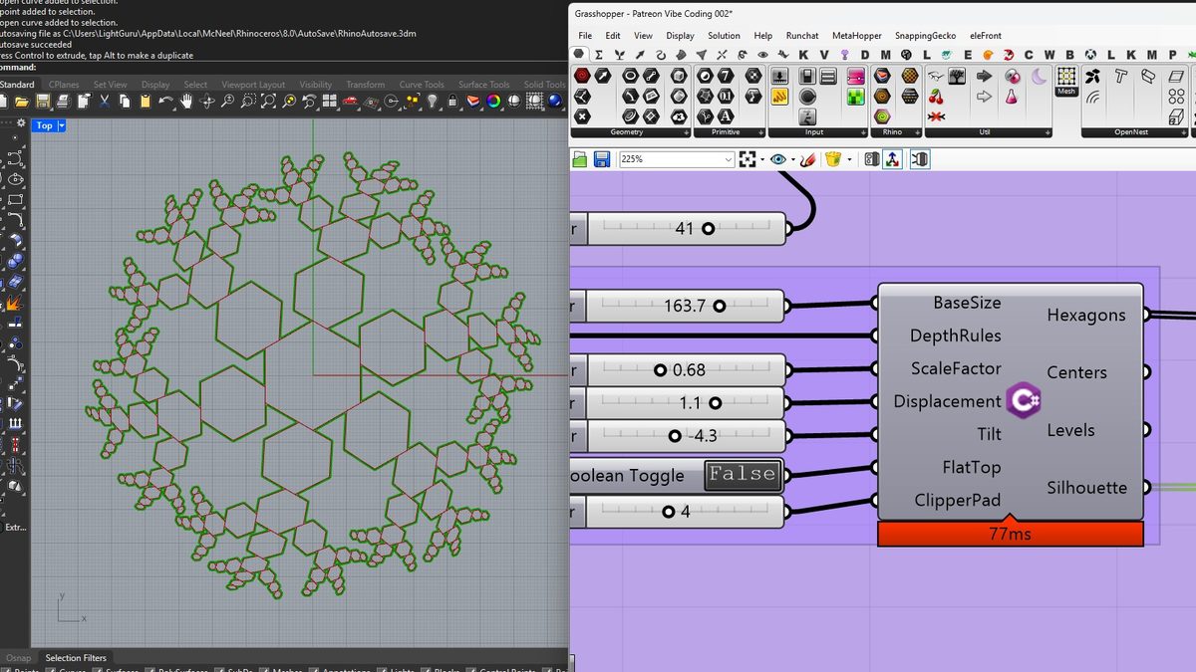Image resolution: width=1196 pixels, height=672 pixels.
Task: Click the 77ms profiler badge under component
Action: pyautogui.click(x=1010, y=534)
